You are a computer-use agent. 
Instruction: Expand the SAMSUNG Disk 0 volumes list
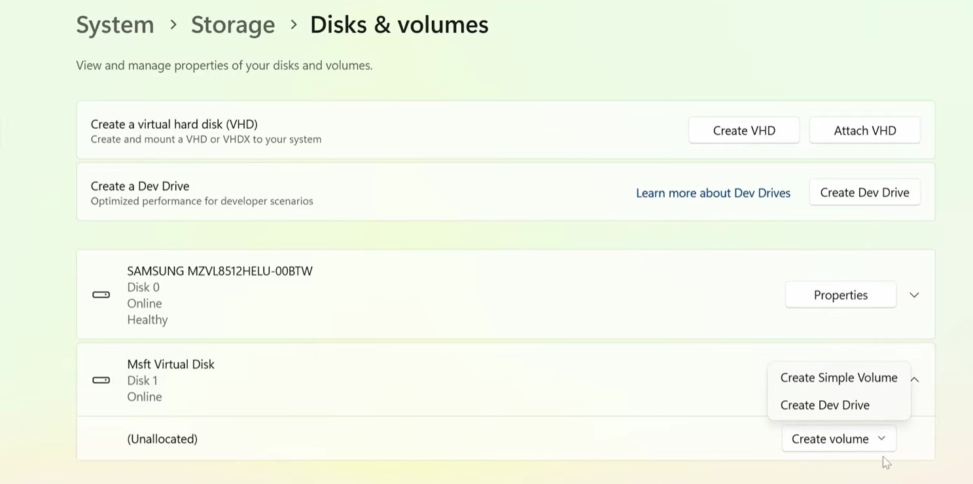point(914,295)
